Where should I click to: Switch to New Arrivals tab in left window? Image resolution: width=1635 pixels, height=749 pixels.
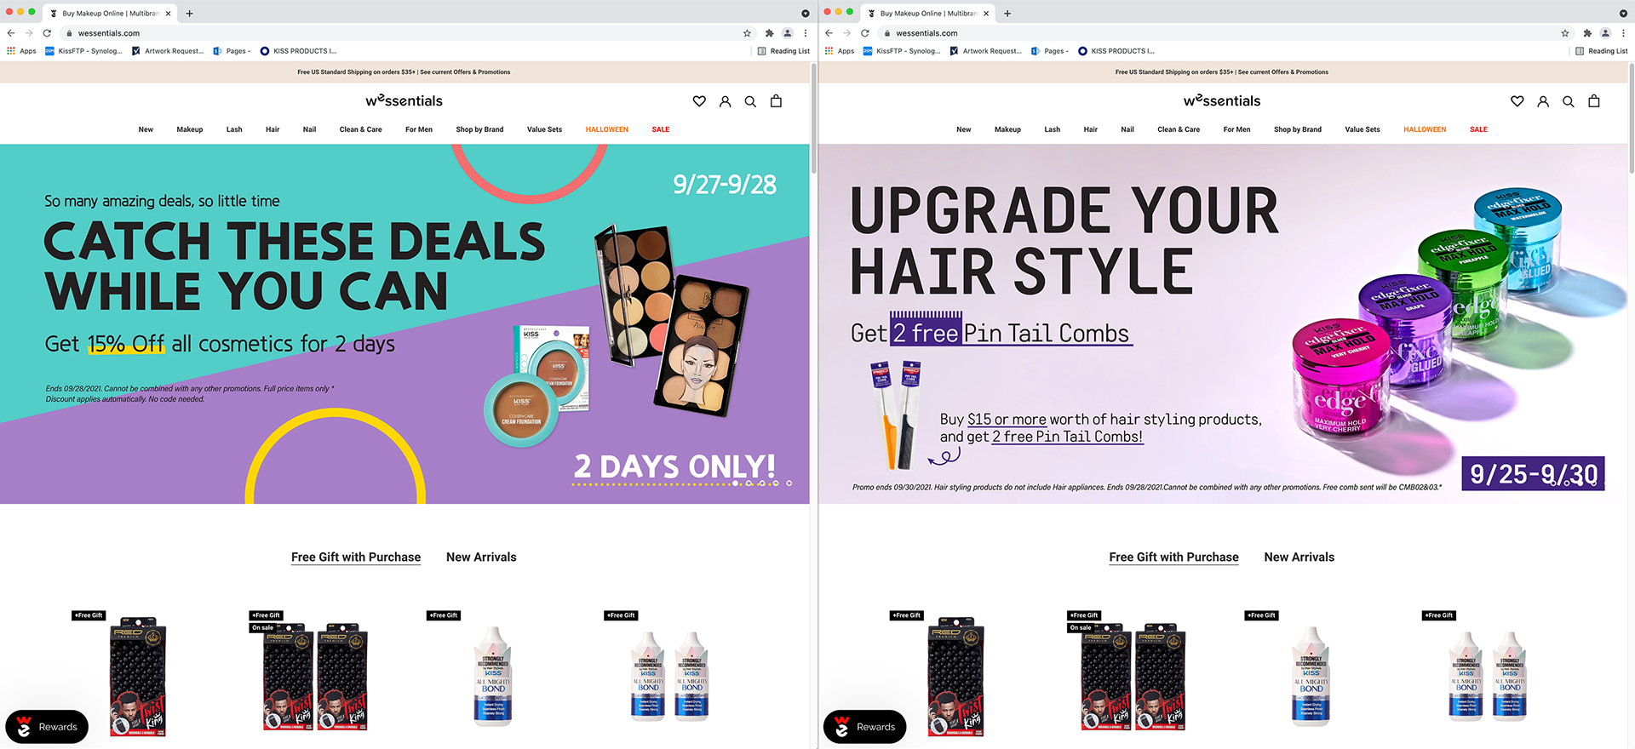click(x=481, y=557)
